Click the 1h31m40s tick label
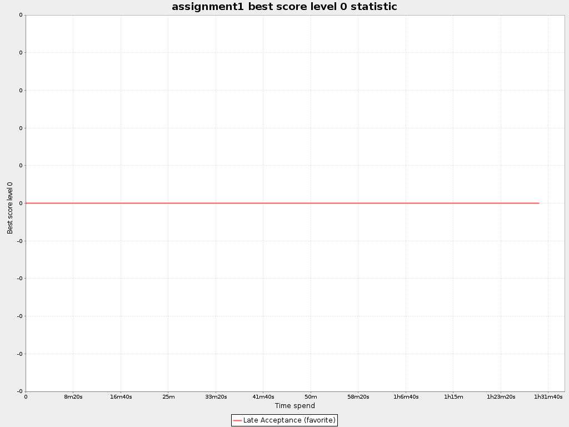 click(x=548, y=397)
